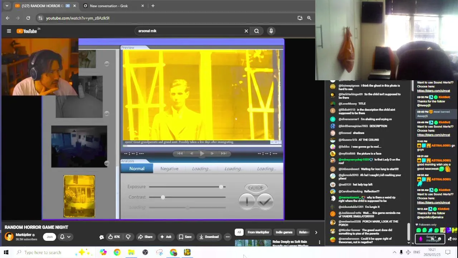Show hidden system tray icons

pos(394,252)
